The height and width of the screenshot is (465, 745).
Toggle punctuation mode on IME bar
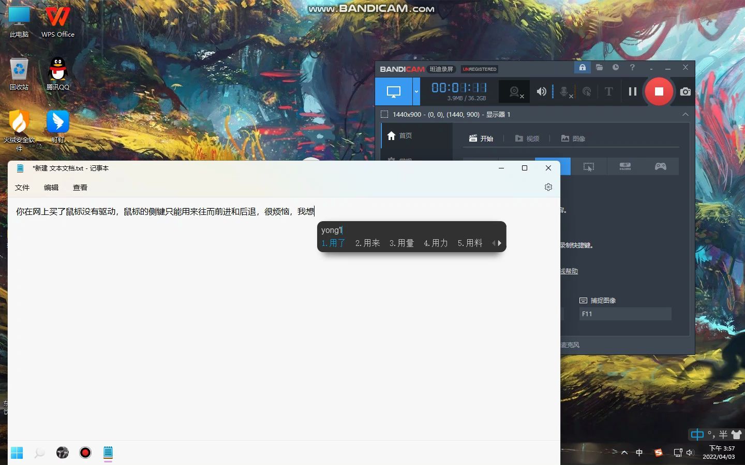[x=711, y=435]
